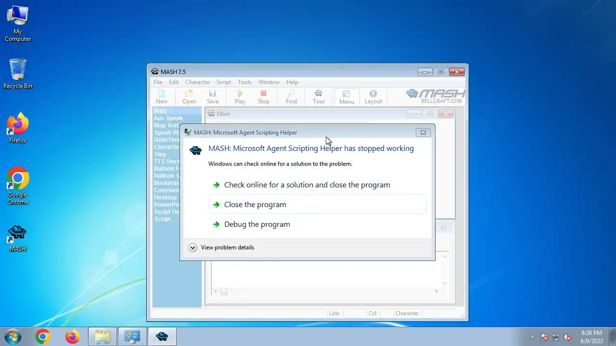The height and width of the screenshot is (346, 616).
Task: Click the network tray icon
Action: coord(556,337)
